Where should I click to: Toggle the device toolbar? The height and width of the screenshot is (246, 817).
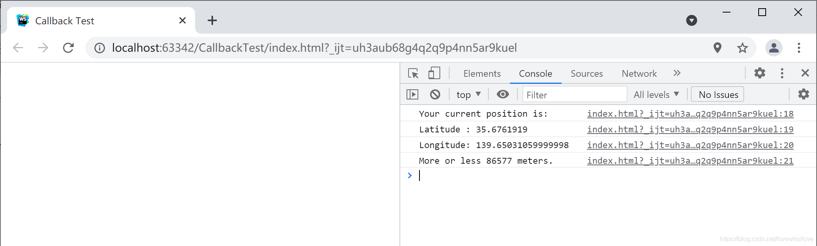pyautogui.click(x=434, y=73)
